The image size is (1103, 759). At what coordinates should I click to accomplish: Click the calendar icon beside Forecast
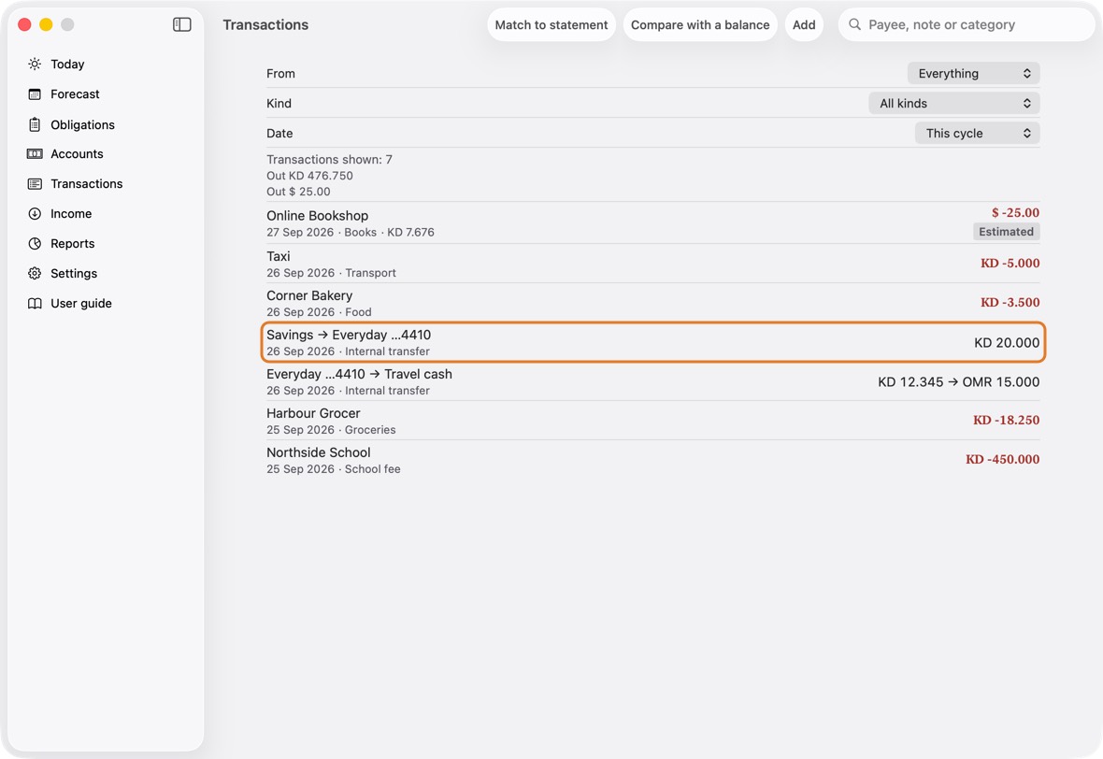(x=35, y=94)
